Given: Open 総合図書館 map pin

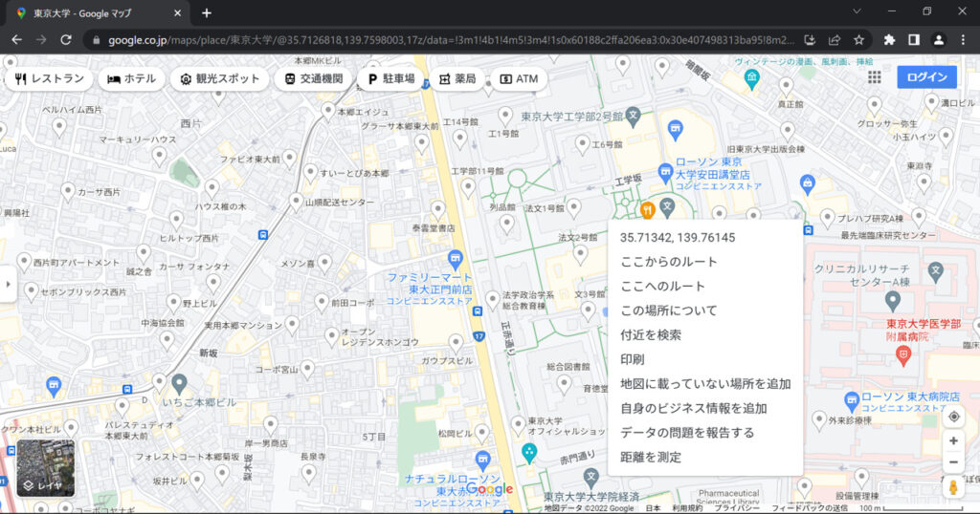Looking at the screenshot, I should 565,384.
